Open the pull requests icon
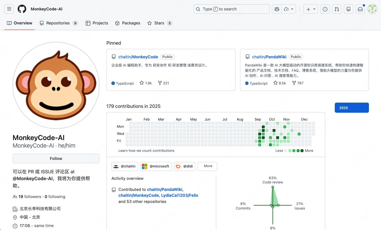This screenshot has width=381, height=230. [x=337, y=9]
